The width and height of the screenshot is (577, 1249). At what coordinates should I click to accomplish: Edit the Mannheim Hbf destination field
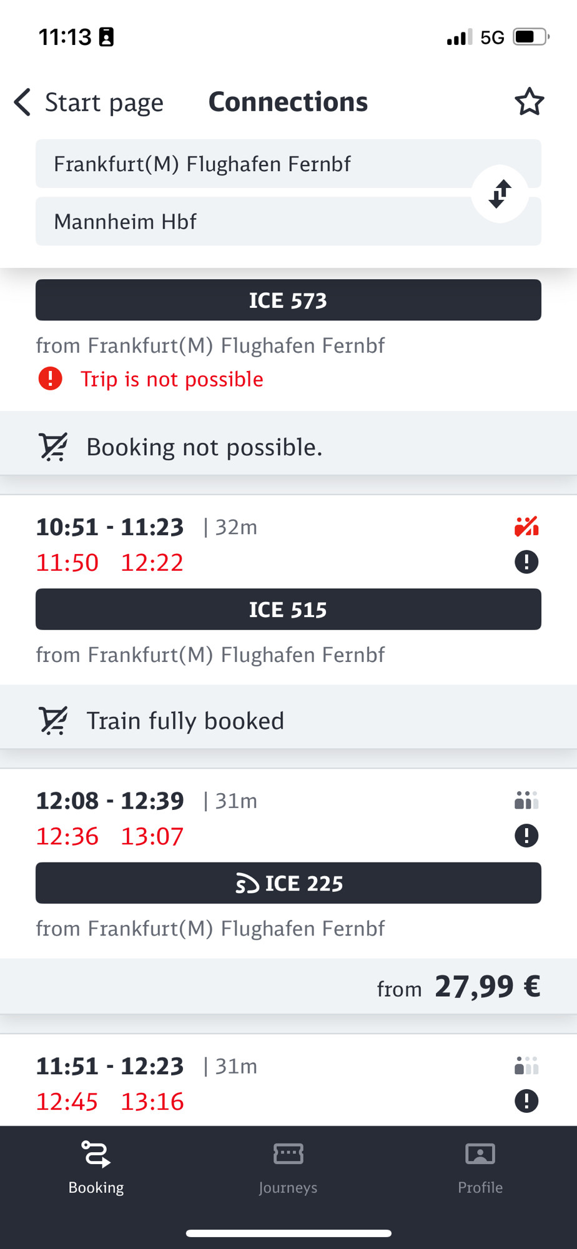point(288,221)
